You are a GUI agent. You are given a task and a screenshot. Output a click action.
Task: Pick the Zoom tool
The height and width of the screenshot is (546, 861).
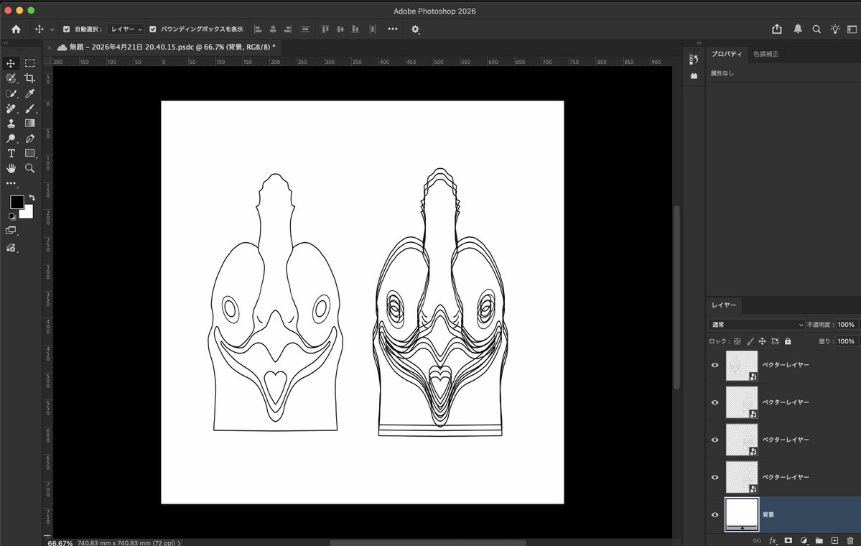(x=29, y=168)
